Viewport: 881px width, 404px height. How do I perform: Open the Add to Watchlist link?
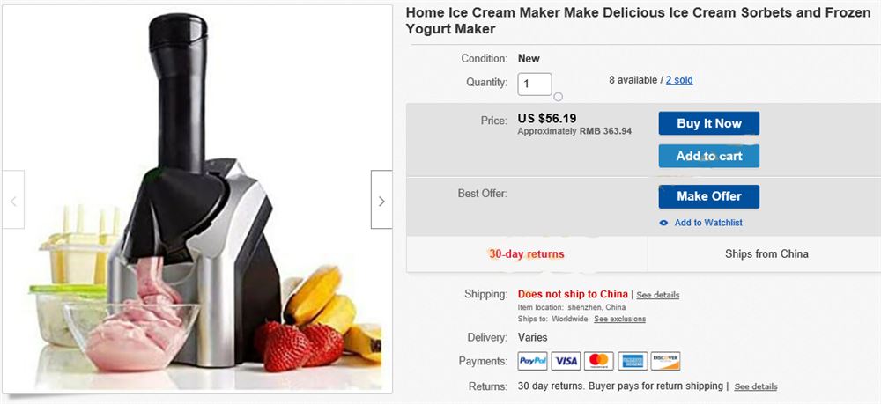708,223
